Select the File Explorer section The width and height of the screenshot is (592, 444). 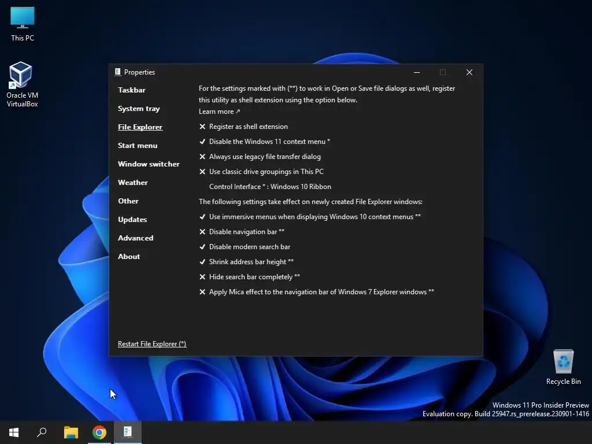click(x=140, y=127)
